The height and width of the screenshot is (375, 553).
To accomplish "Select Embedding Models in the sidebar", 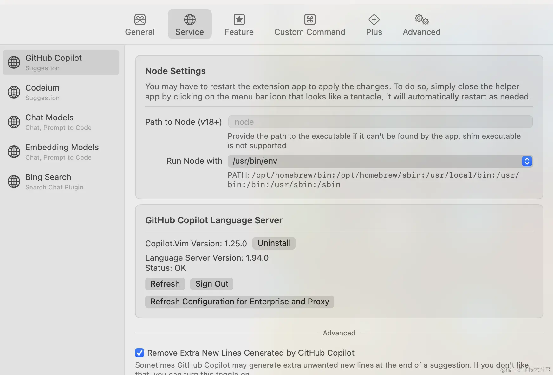I will click(x=61, y=152).
